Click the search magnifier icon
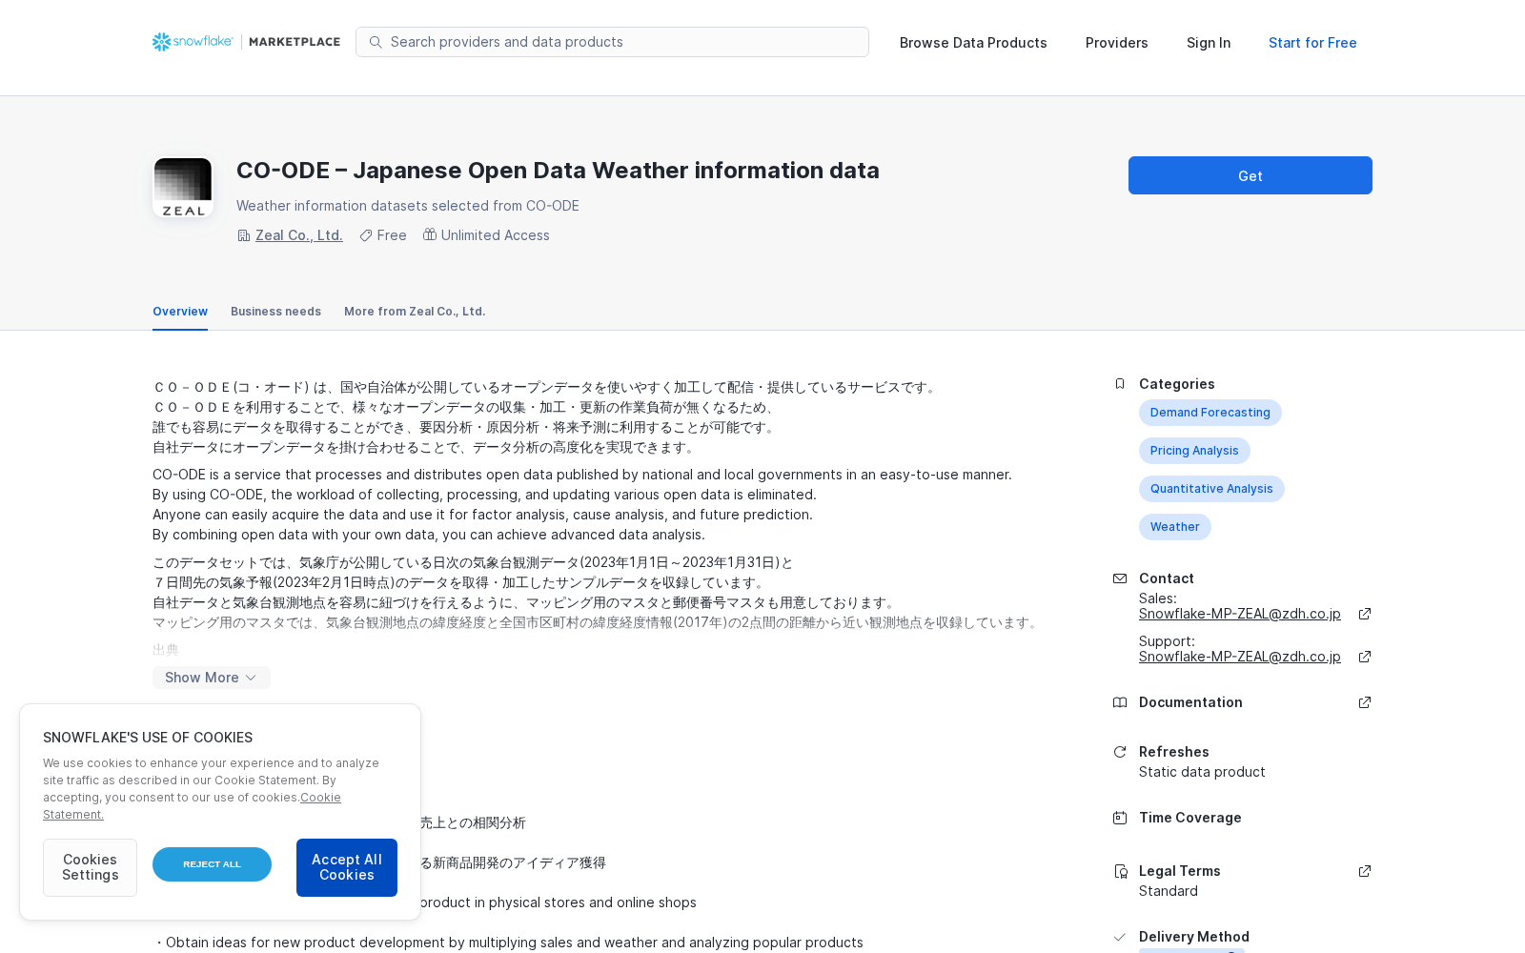The image size is (1525, 953). (376, 42)
